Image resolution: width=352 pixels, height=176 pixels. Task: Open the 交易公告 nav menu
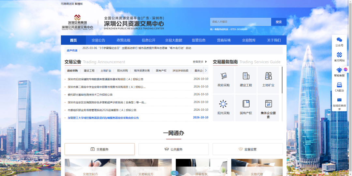click(x=98, y=40)
